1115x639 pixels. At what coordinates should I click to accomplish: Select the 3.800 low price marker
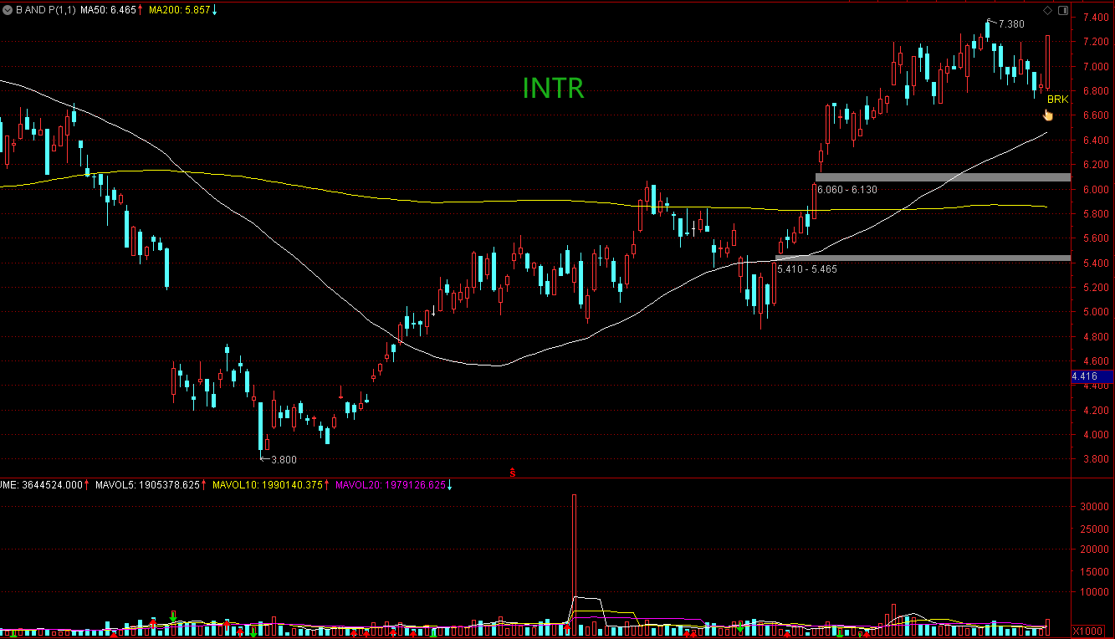click(x=282, y=459)
